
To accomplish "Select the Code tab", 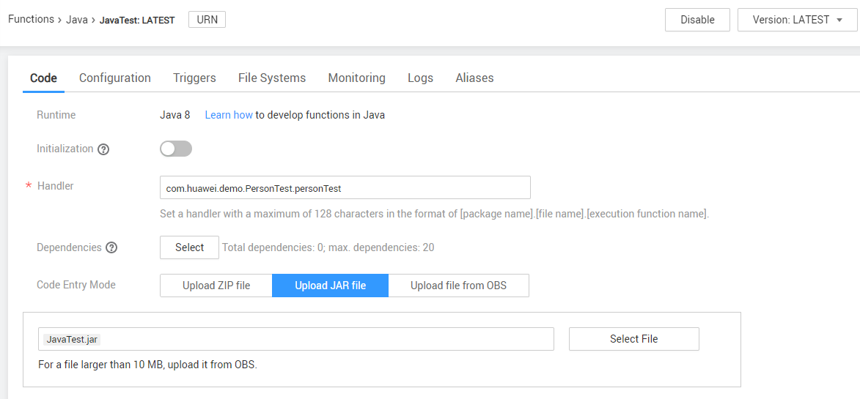I will click(43, 78).
